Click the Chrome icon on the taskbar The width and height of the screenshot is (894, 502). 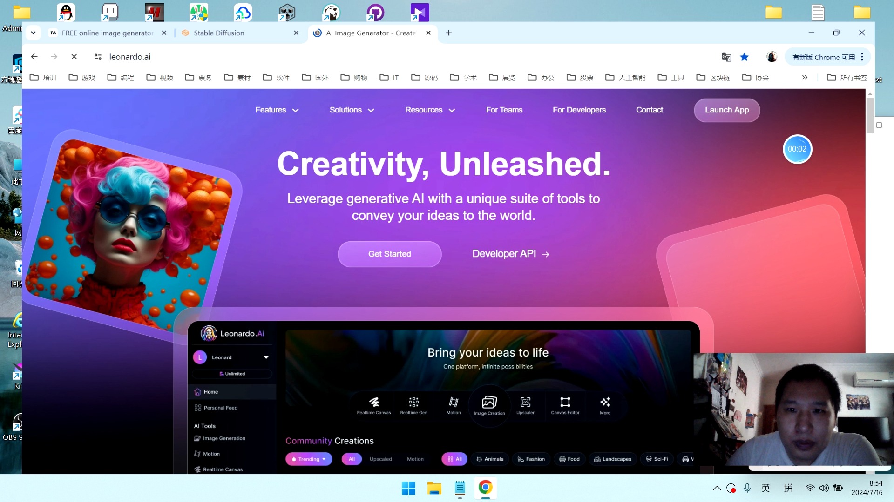pyautogui.click(x=485, y=488)
